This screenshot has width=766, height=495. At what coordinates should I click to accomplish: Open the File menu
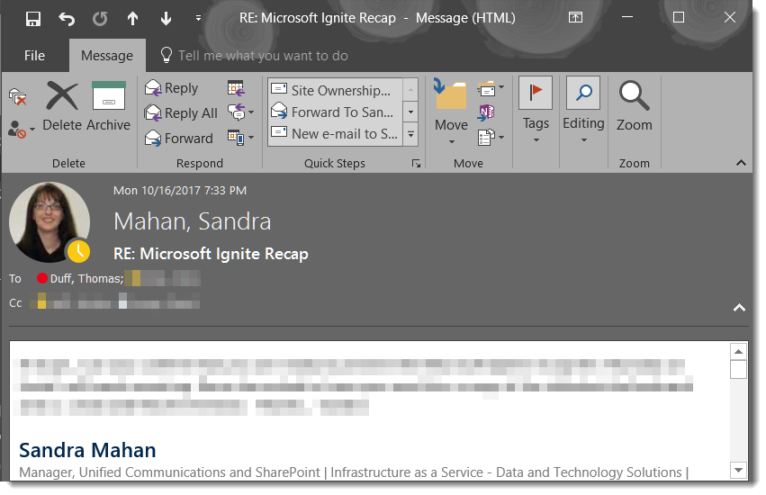[34, 56]
